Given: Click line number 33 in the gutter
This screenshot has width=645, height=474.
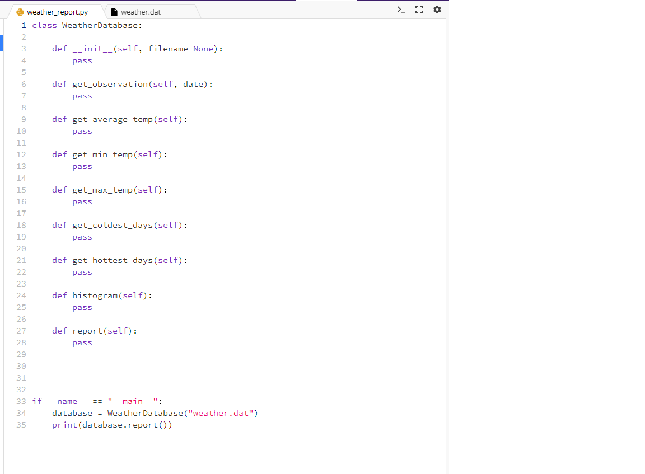Looking at the screenshot, I should tap(21, 401).
